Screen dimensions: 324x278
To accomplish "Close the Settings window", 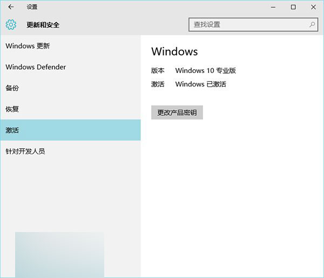I will [x=313, y=7].
